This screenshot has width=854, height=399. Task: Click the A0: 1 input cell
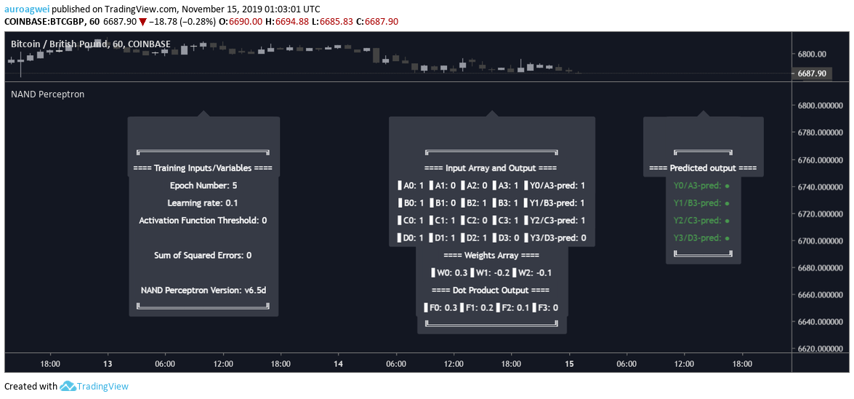coord(412,185)
